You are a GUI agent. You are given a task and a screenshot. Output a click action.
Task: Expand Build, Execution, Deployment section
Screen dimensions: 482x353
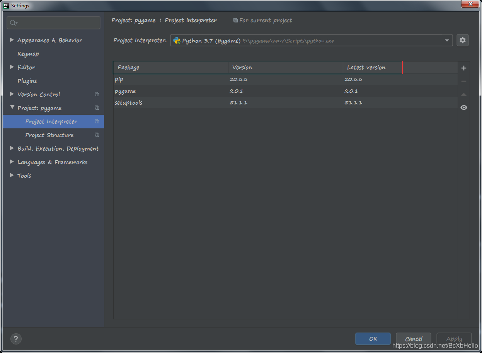(12, 148)
